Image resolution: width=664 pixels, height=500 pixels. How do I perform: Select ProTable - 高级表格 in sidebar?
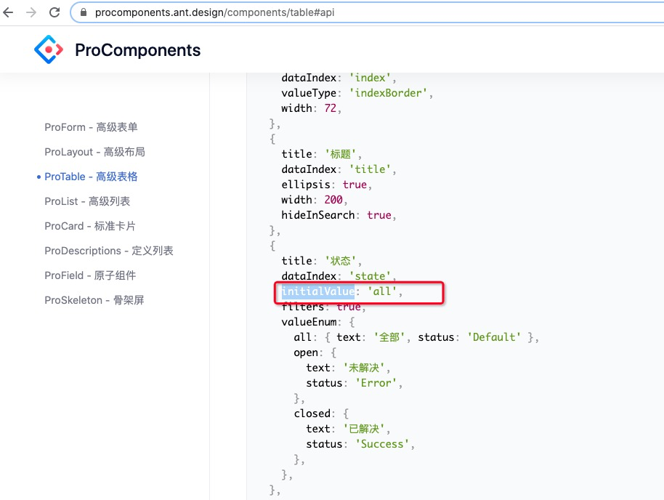point(92,177)
